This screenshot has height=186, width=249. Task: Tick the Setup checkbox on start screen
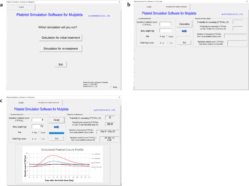111,87
